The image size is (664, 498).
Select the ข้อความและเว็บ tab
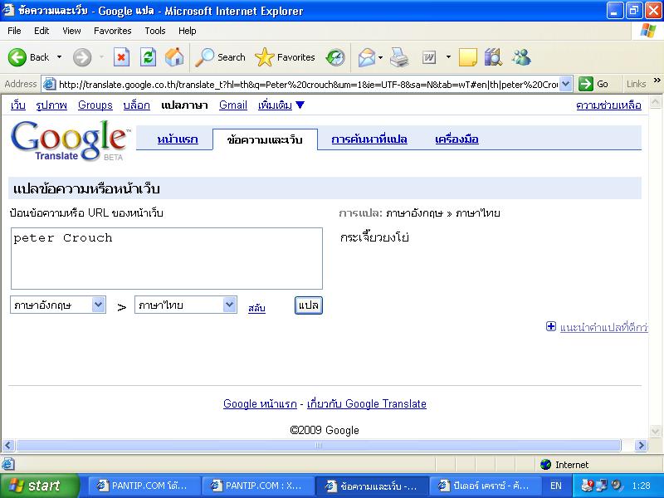[265, 139]
